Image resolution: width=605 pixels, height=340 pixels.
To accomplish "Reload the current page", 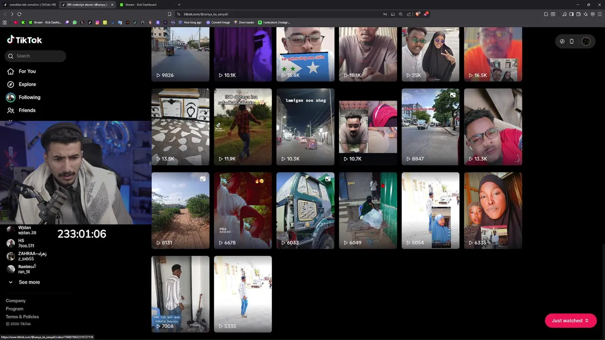I will pyautogui.click(x=19, y=14).
